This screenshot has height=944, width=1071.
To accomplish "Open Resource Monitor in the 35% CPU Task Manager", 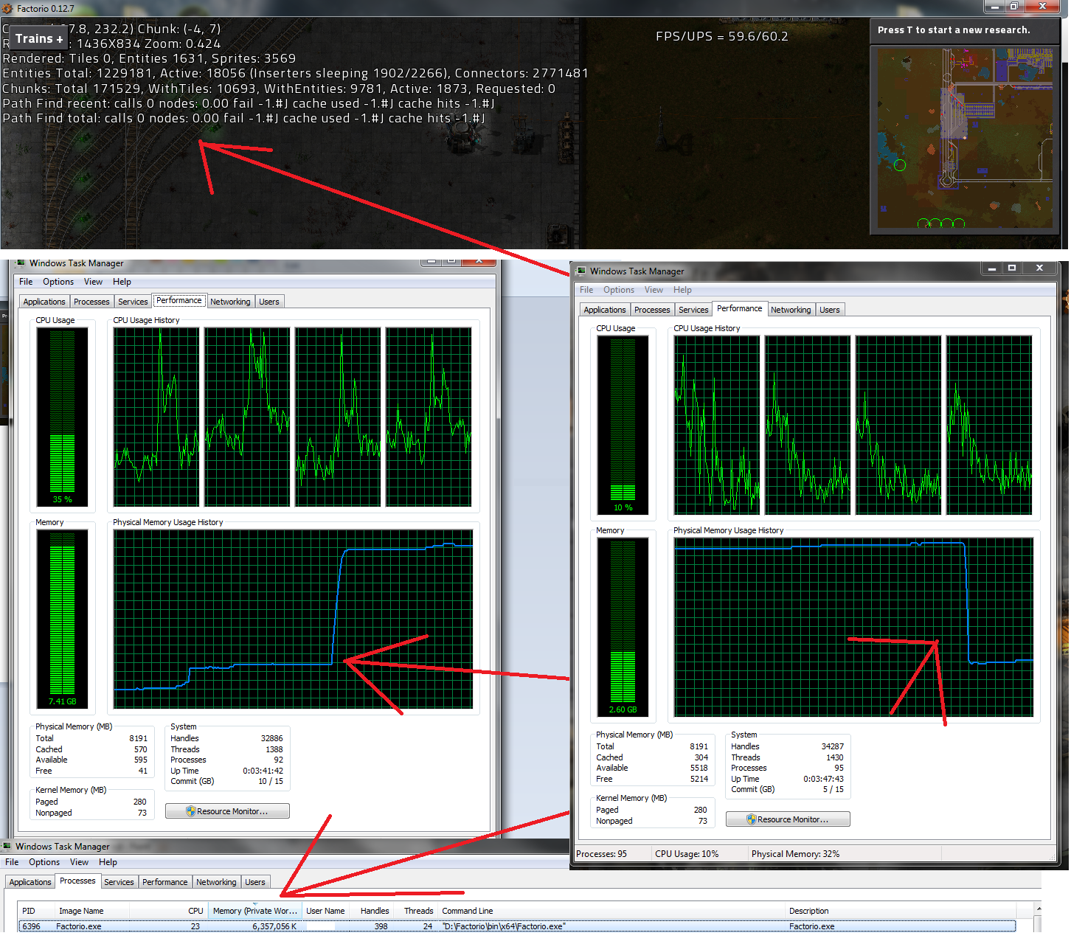I will tap(227, 811).
